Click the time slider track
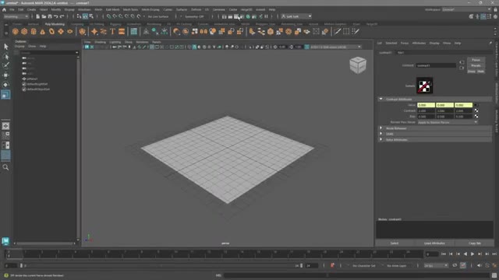 [x=215, y=254]
